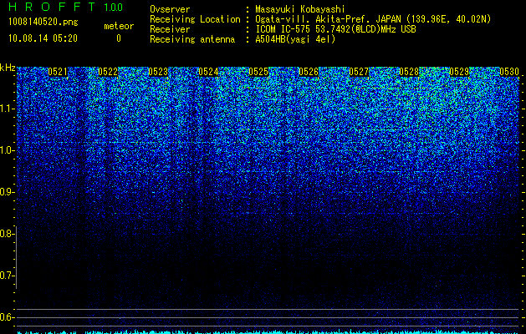Click the 0525 time marker
The height and width of the screenshot is (334, 526).
tap(258, 72)
